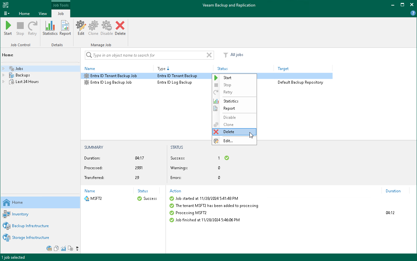417x261 pixels.
Task: Sort by the Target column header
Action: click(x=283, y=69)
